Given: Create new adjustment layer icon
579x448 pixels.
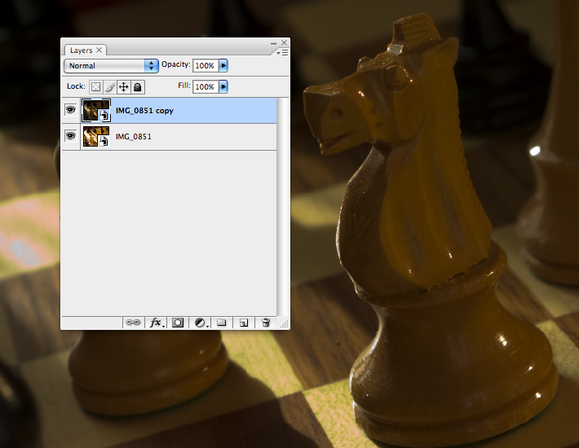Looking at the screenshot, I should (201, 323).
